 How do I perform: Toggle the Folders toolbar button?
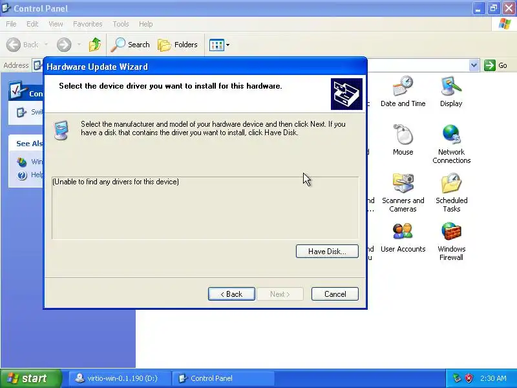click(x=178, y=45)
